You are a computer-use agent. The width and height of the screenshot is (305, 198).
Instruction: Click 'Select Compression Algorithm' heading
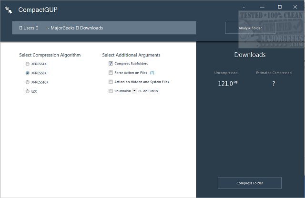coord(50,55)
